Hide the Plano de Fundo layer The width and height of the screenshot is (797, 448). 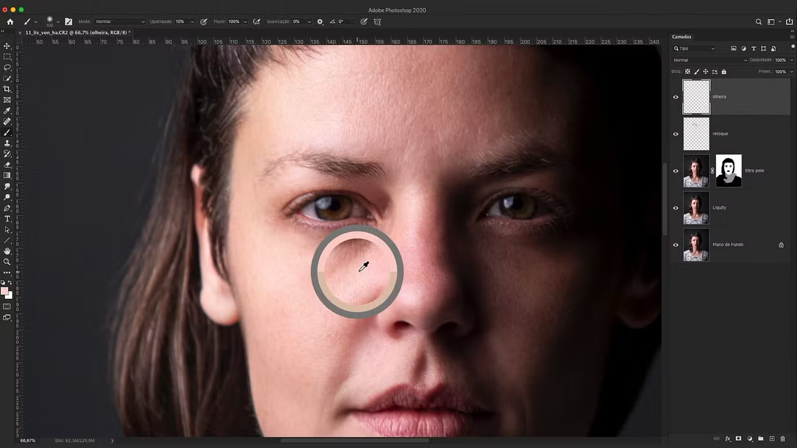[x=676, y=244]
